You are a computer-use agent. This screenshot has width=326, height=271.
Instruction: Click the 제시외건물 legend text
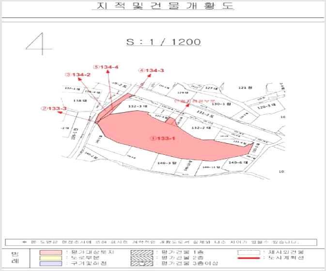(x=286, y=252)
